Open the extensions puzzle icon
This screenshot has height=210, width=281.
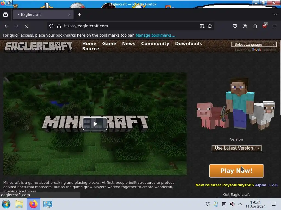[255, 26]
